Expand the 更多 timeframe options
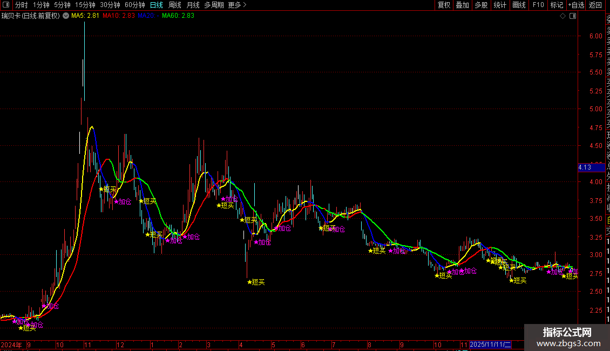 (x=237, y=5)
